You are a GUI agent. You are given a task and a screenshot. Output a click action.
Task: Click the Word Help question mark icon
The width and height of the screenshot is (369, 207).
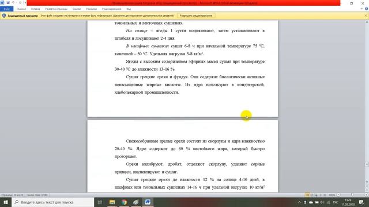click(x=367, y=9)
